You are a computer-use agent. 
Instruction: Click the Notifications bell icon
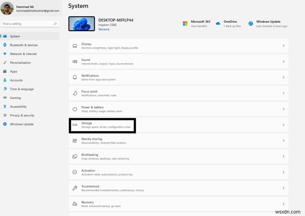(x=75, y=77)
